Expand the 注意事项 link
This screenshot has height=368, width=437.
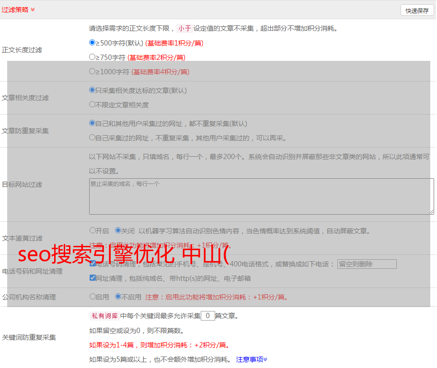(252, 360)
